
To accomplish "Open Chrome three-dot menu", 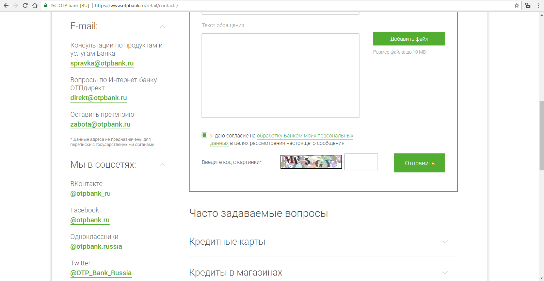I will [x=539, y=5].
